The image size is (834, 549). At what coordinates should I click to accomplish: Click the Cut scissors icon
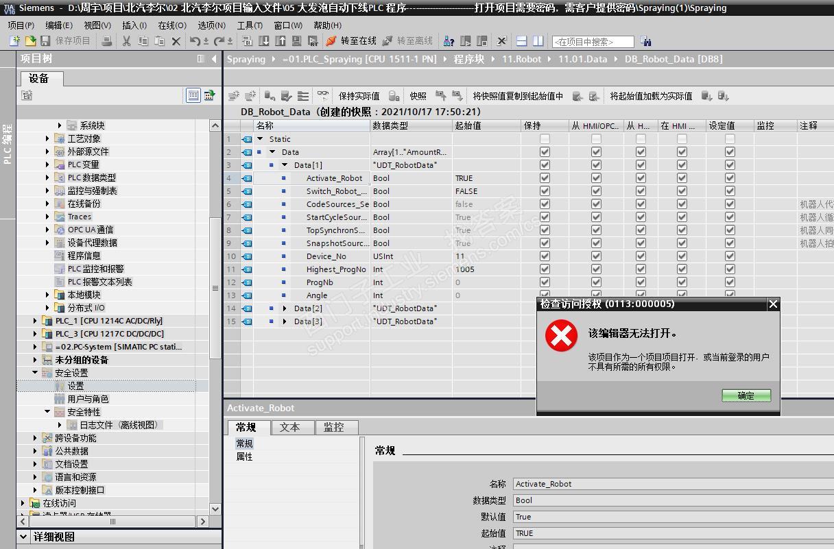click(x=126, y=41)
